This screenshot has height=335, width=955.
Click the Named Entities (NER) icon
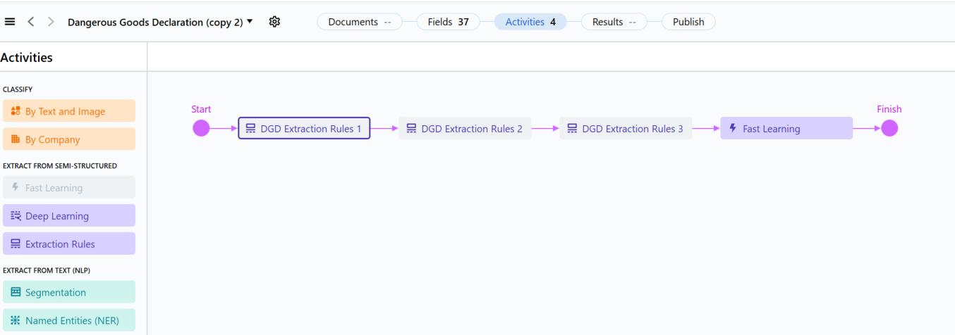[16, 320]
